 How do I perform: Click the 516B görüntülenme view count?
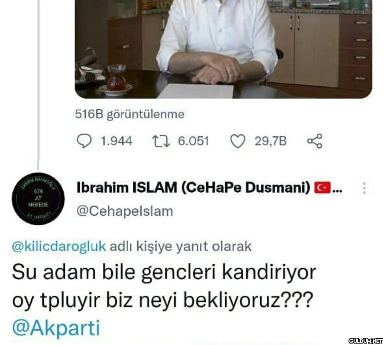click(x=130, y=114)
